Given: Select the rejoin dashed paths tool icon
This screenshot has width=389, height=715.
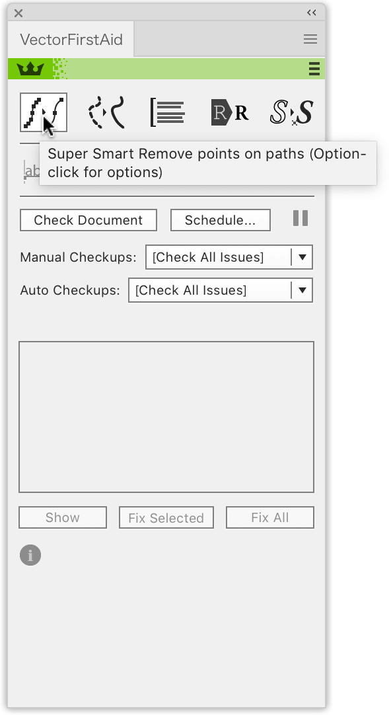Looking at the screenshot, I should coord(106,112).
